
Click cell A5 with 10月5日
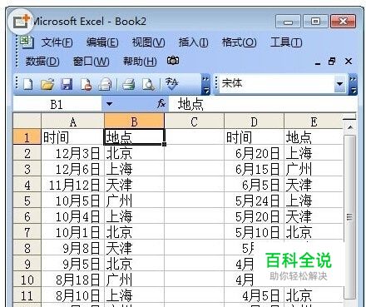point(72,201)
